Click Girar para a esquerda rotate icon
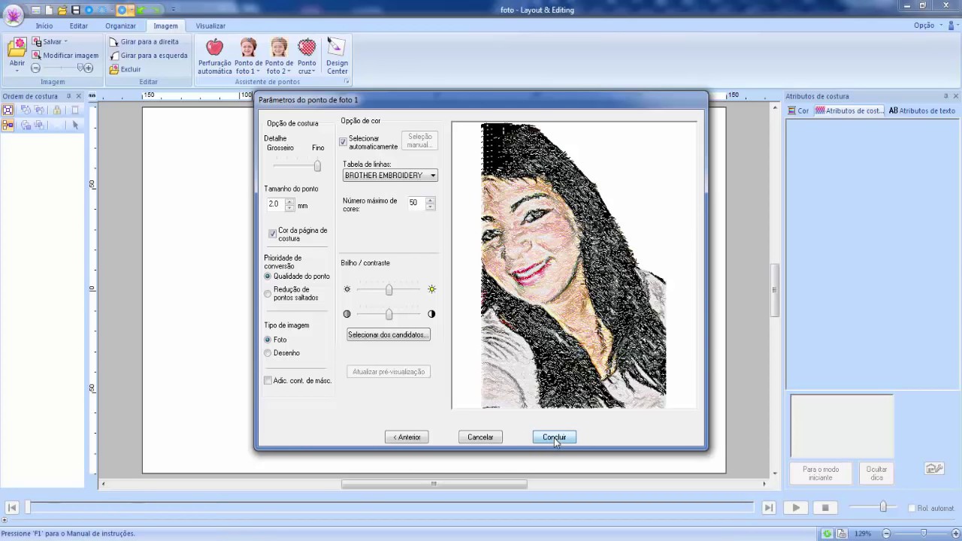 (114, 56)
